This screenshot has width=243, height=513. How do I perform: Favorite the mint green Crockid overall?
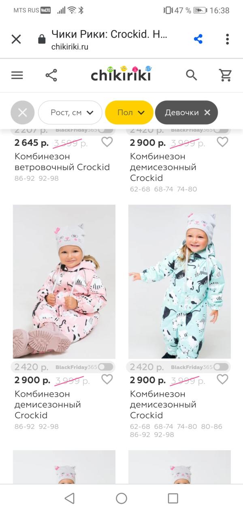(222, 379)
